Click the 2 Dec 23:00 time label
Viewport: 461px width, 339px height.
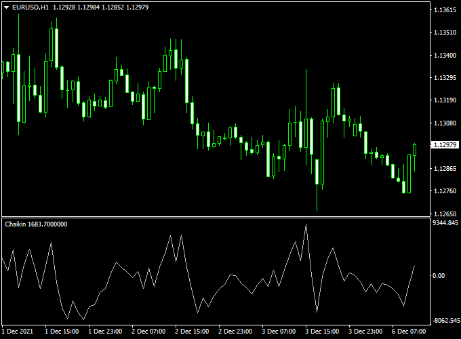(x=235, y=332)
